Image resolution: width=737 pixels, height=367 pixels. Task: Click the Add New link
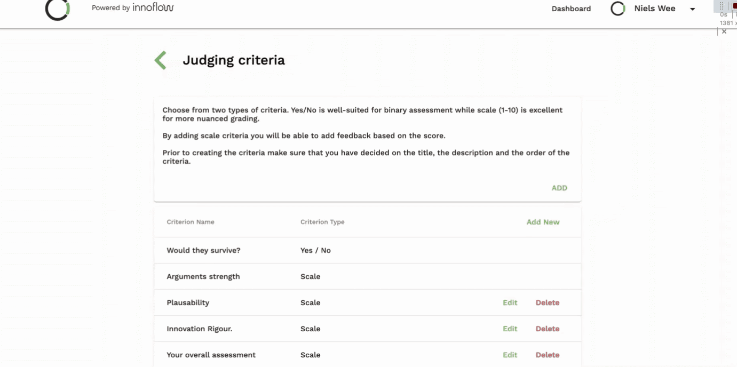coord(543,222)
